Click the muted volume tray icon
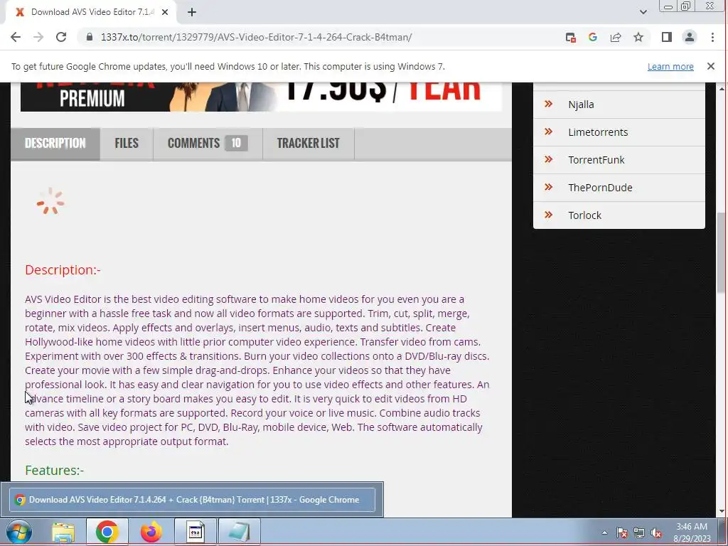This screenshot has height=546, width=728. 656,532
